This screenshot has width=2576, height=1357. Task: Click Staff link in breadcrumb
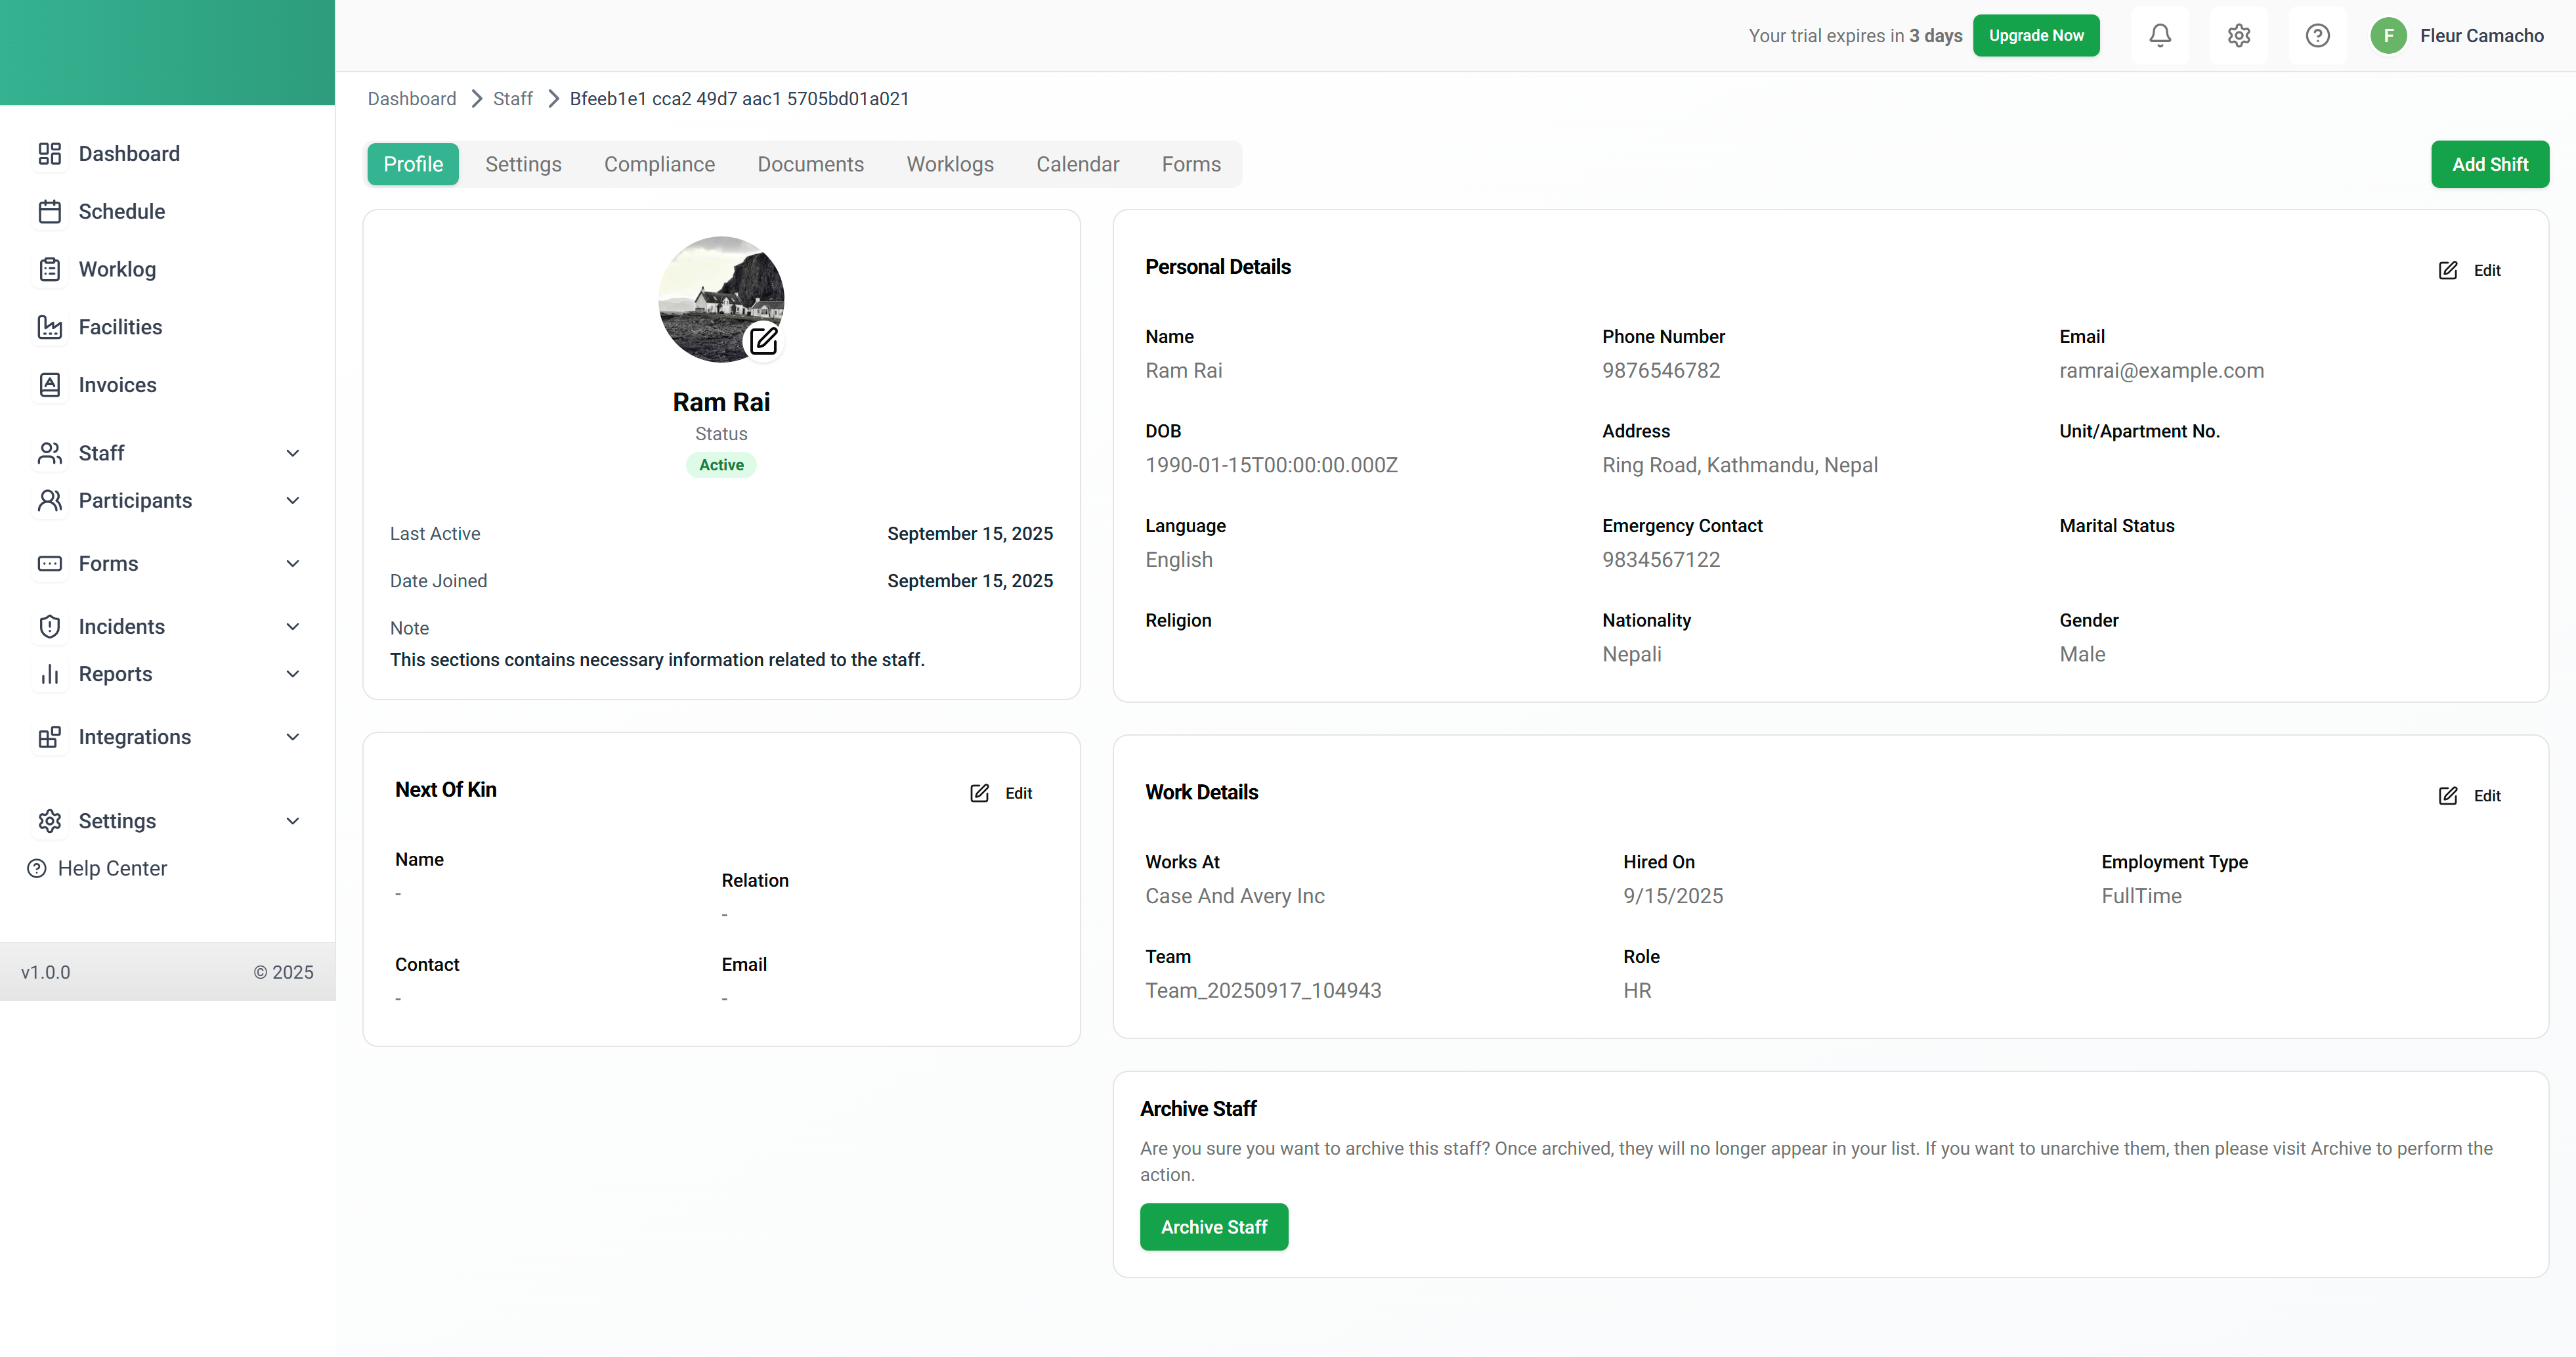(x=512, y=99)
